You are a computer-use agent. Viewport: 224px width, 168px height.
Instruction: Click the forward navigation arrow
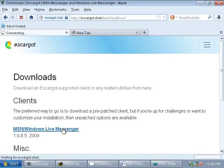pyautogui.click(x=13, y=17)
